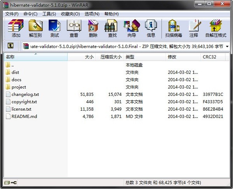Open the 命令(C) menu
The height and width of the screenshot is (189, 233).
tap(30, 14)
